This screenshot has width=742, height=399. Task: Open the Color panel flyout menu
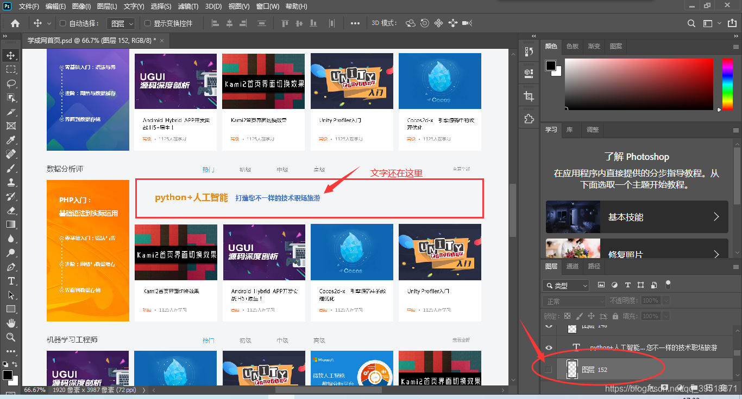coord(736,46)
